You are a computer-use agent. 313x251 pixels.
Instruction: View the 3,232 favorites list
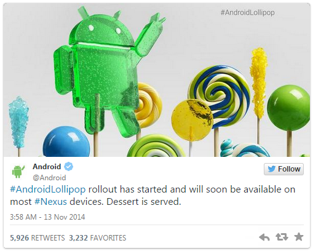[x=98, y=238]
